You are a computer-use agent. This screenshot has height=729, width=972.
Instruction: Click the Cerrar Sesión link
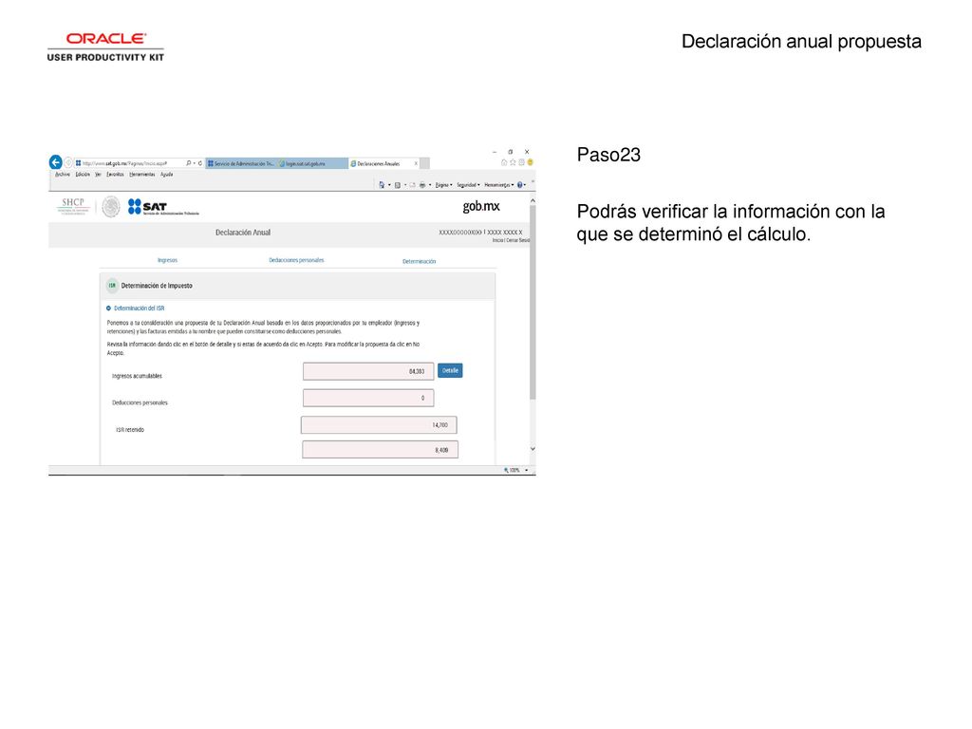517,240
